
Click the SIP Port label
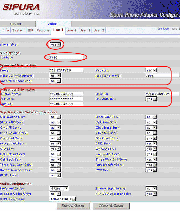pos(6,57)
